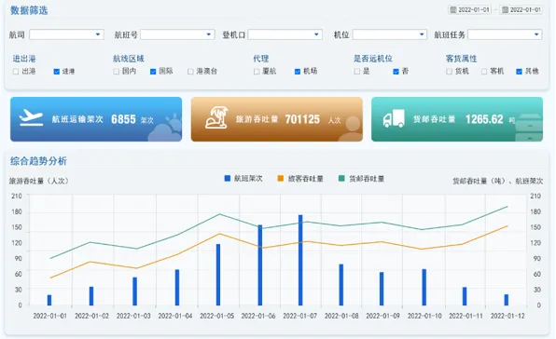The height and width of the screenshot is (339, 556).
Task: Uncheck the 其他 checkbox
Action: click(519, 72)
